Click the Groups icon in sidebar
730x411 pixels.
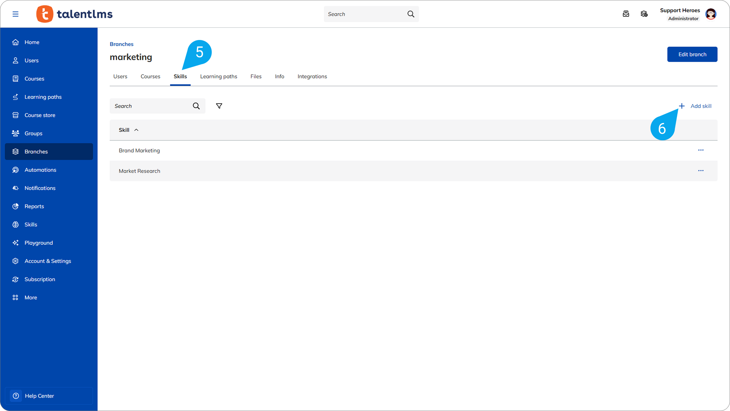pyautogui.click(x=16, y=133)
